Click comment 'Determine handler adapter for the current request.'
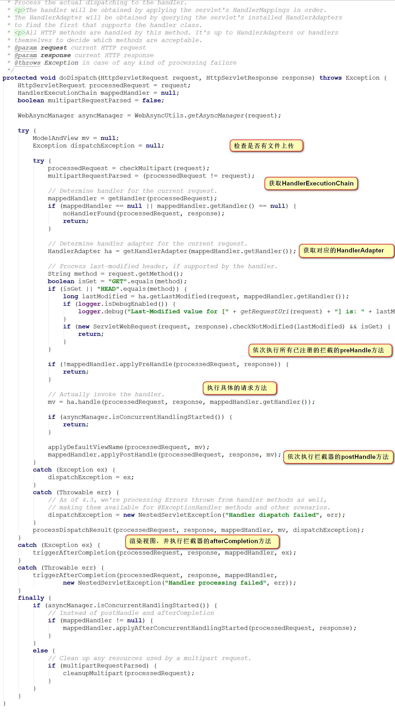Screen dimensions: 395x713 147,243
